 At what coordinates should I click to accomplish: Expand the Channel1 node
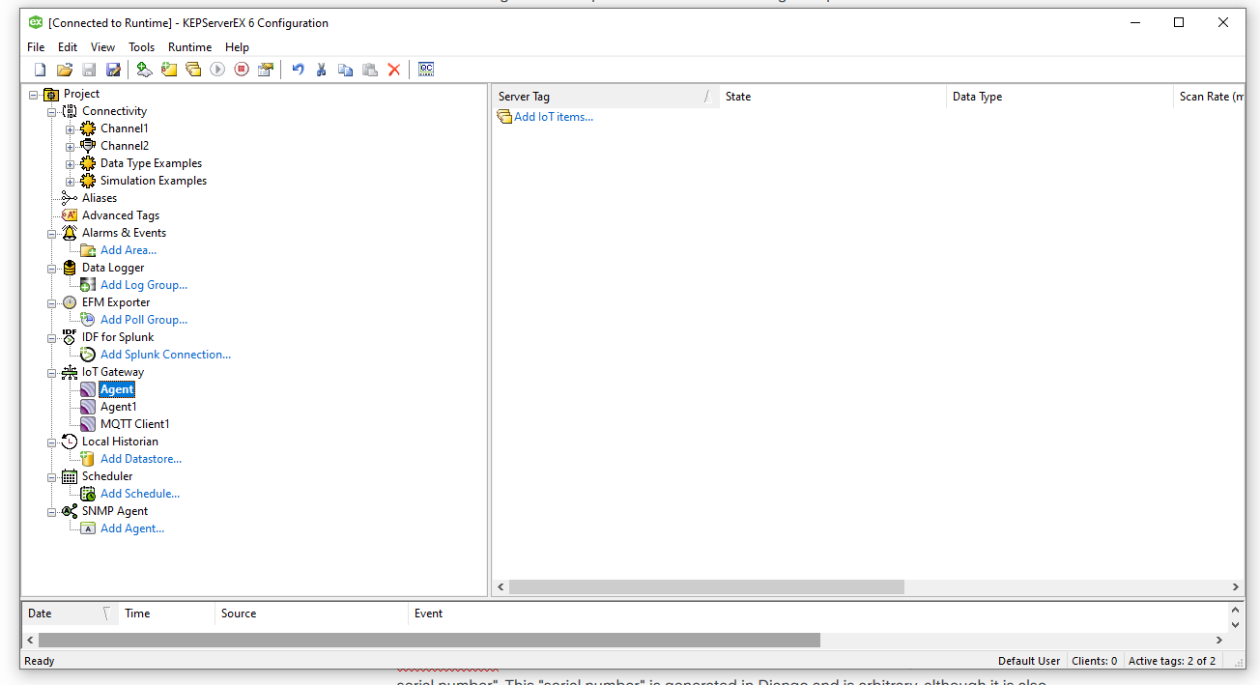[71, 128]
